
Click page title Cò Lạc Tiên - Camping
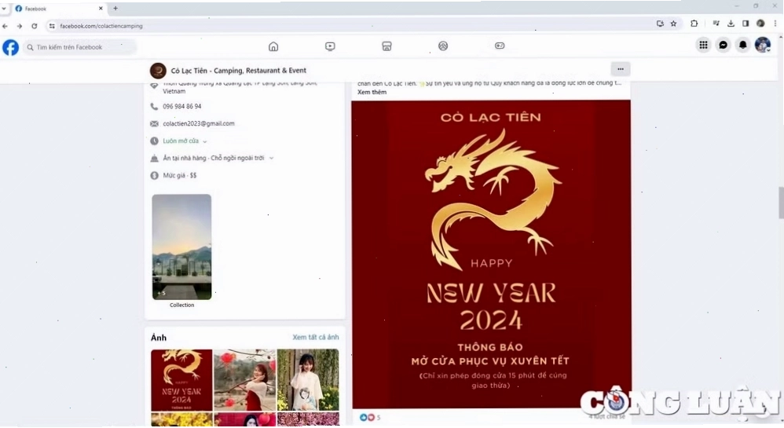tap(239, 71)
